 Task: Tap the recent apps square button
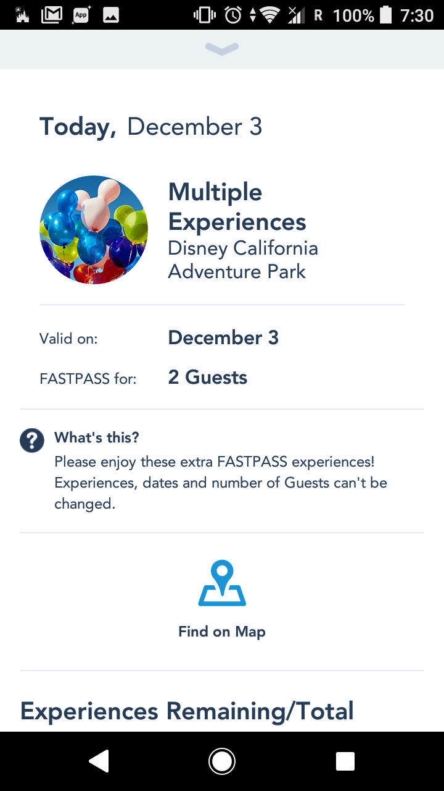tap(345, 761)
